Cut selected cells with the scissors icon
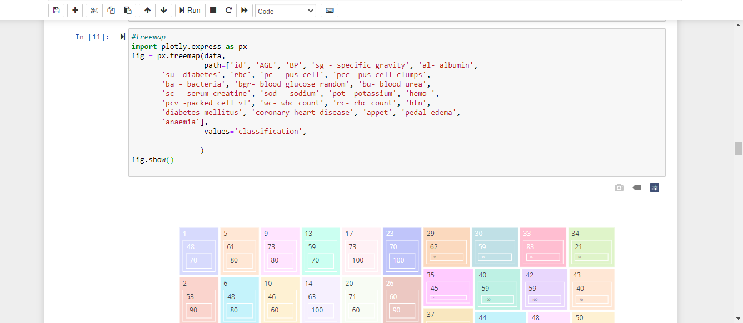Screen dimensions: 743x323 (94, 11)
